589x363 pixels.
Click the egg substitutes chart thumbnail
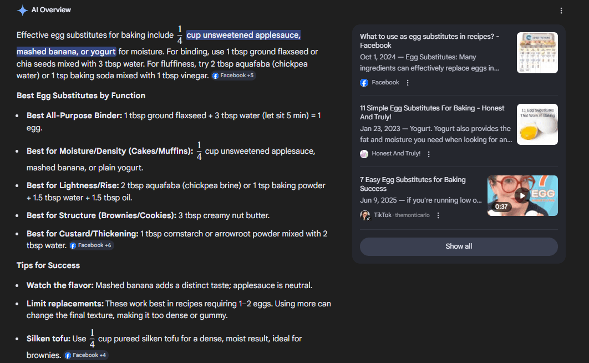pyautogui.click(x=537, y=52)
